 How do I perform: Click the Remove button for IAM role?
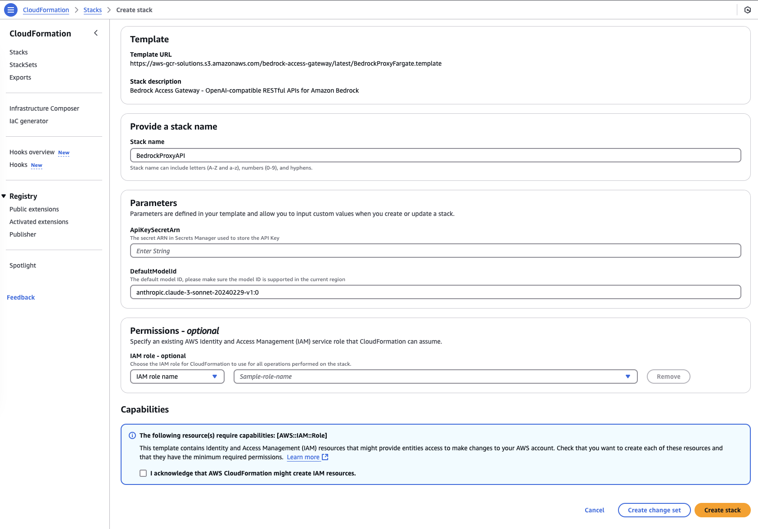click(x=668, y=377)
